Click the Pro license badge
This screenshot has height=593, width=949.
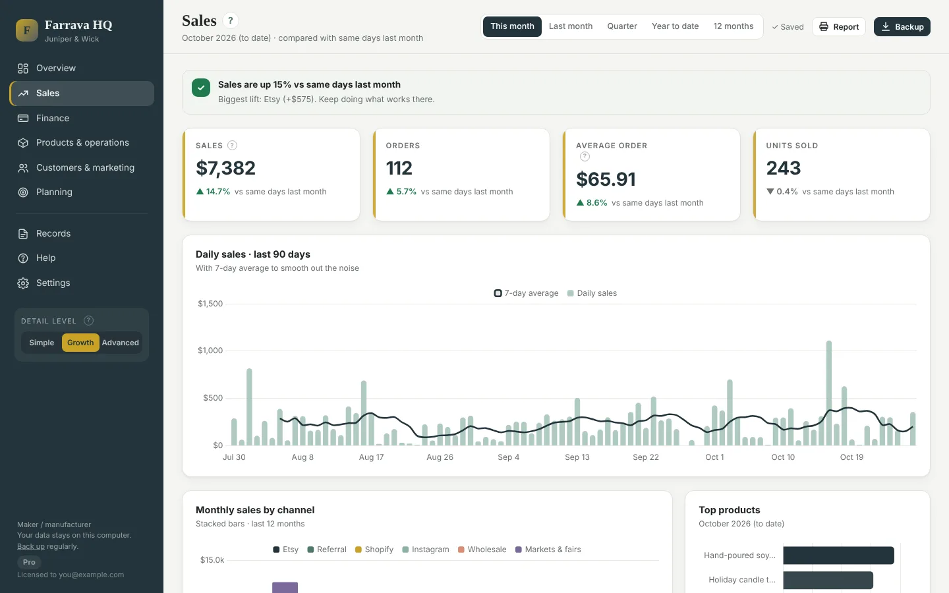(x=29, y=563)
